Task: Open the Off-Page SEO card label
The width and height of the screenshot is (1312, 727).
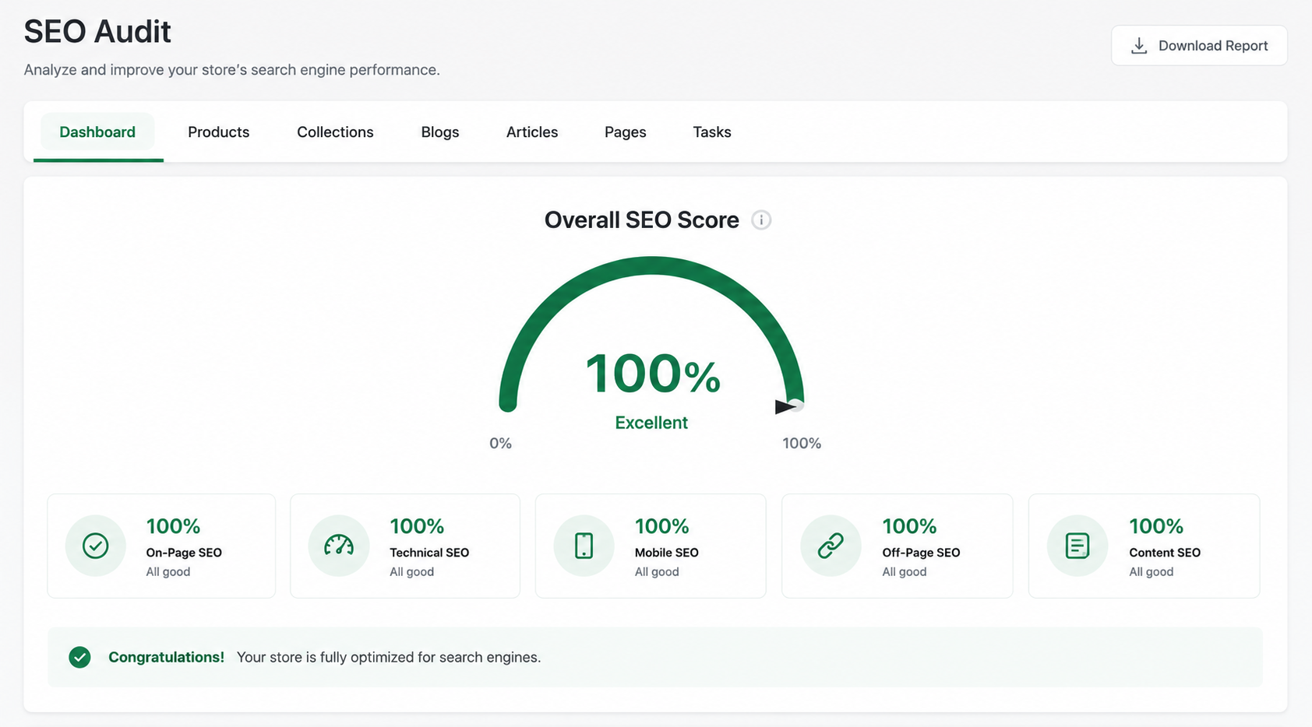Action: click(921, 553)
